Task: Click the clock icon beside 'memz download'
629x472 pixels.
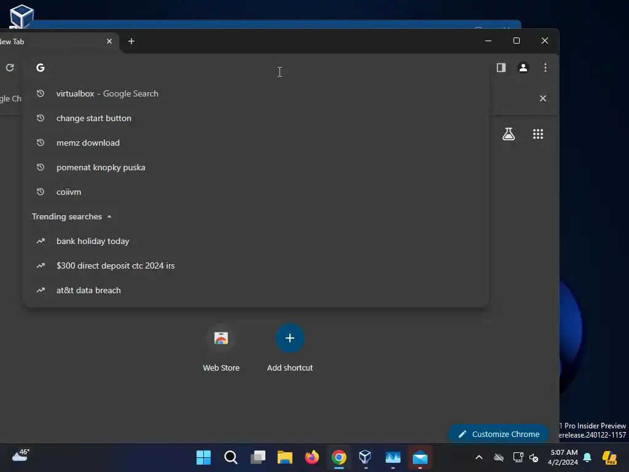Action: click(40, 143)
